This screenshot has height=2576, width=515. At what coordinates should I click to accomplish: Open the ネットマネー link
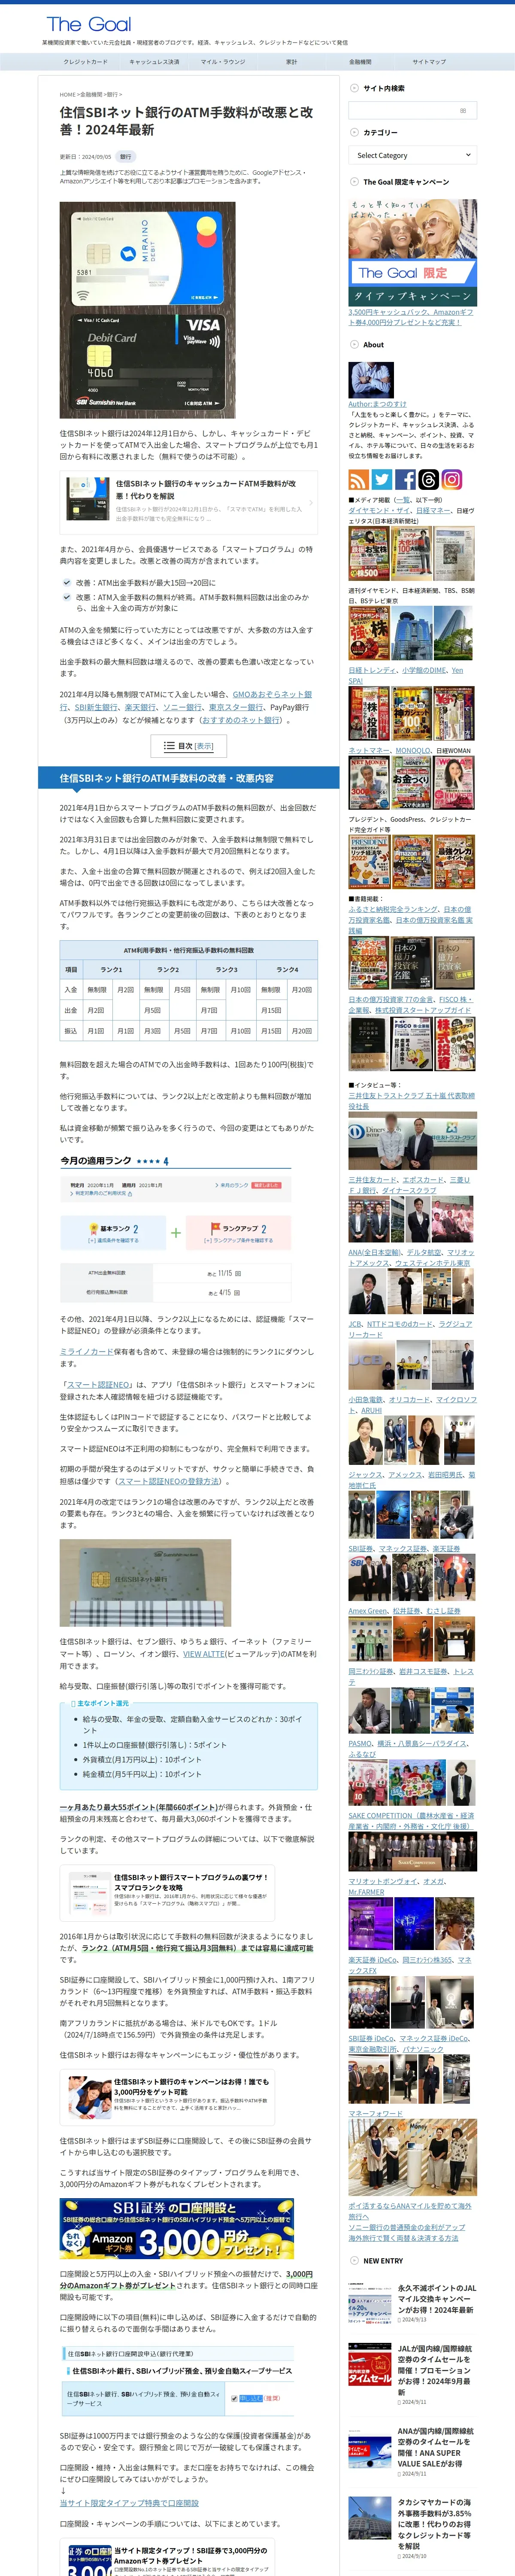click(369, 750)
